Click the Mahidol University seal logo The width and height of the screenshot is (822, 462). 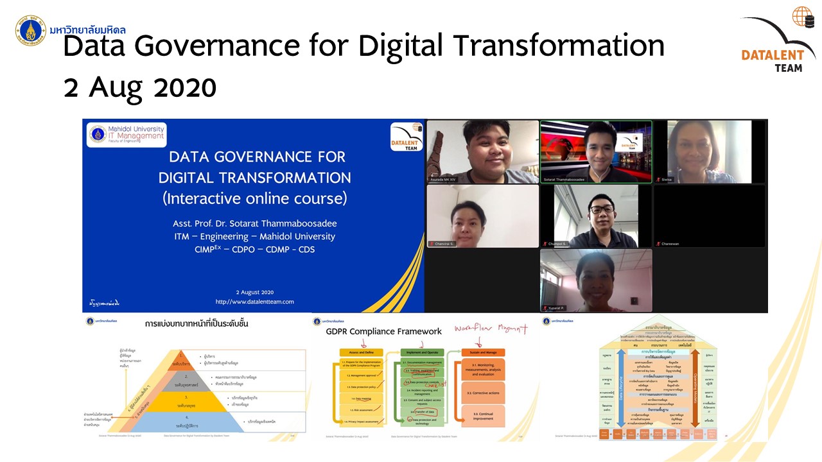click(x=31, y=30)
